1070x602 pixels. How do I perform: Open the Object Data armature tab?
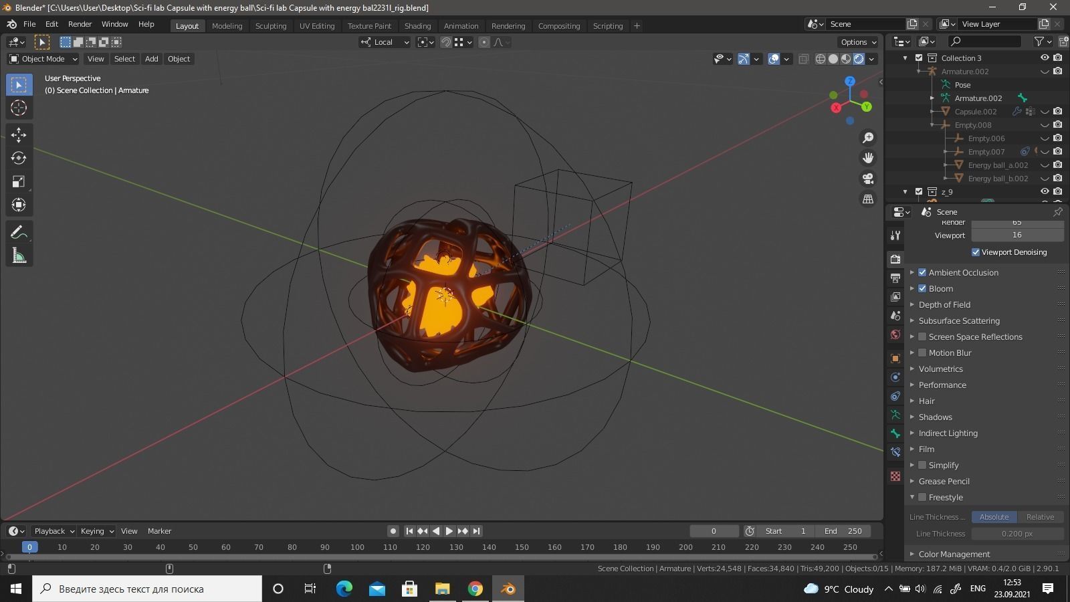click(x=895, y=415)
